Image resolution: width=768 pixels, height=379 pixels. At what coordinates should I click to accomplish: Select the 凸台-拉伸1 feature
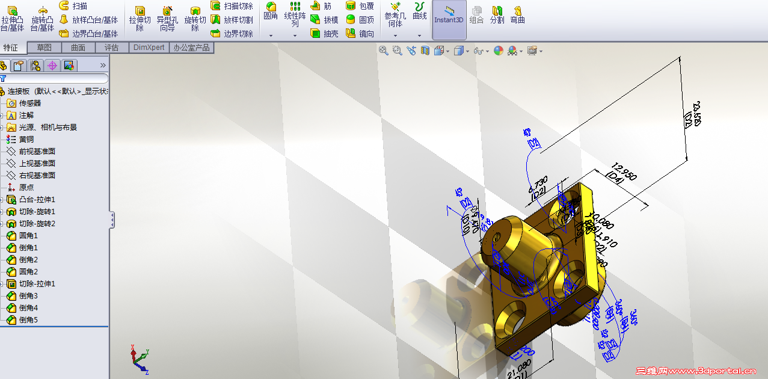point(31,199)
